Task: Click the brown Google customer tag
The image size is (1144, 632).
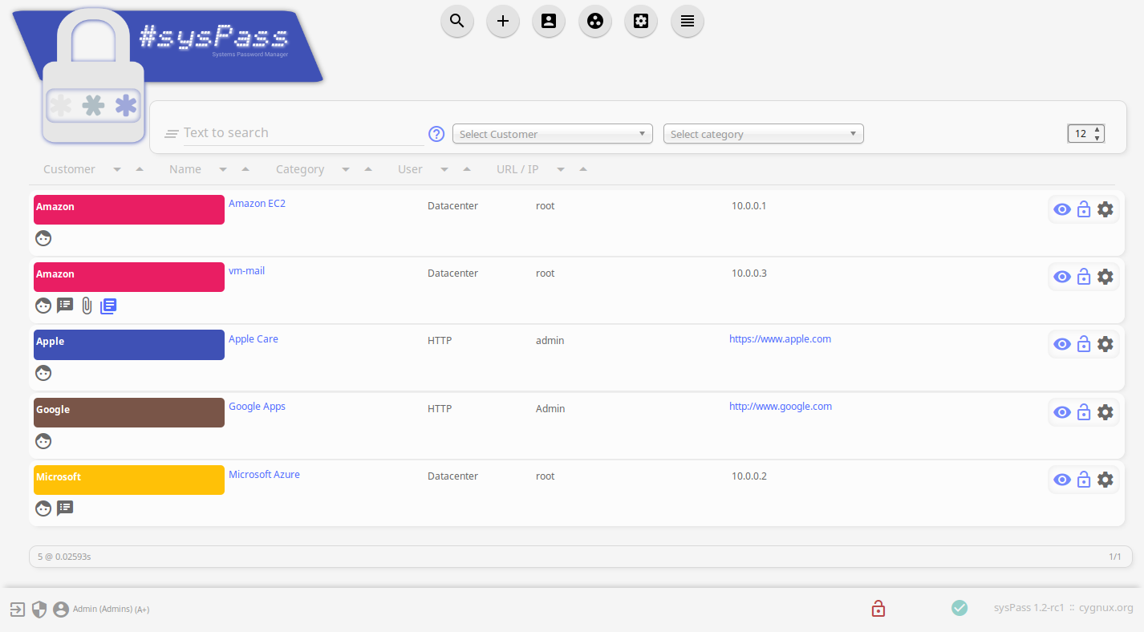Action: point(129,412)
